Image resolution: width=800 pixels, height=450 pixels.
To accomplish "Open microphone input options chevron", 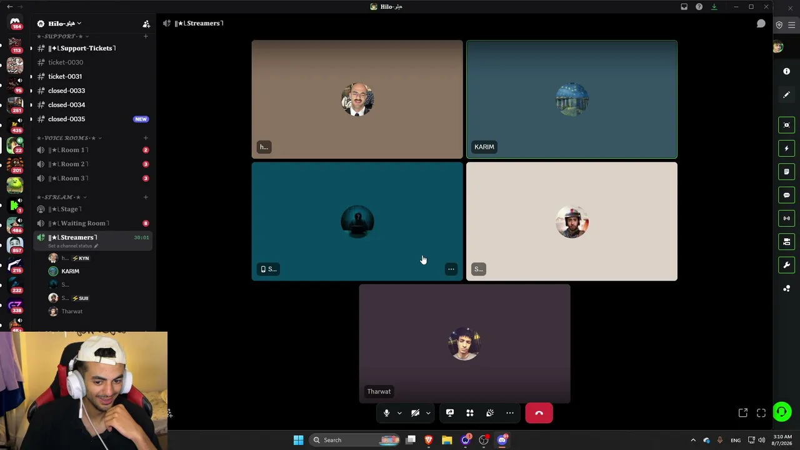I will (x=399, y=413).
